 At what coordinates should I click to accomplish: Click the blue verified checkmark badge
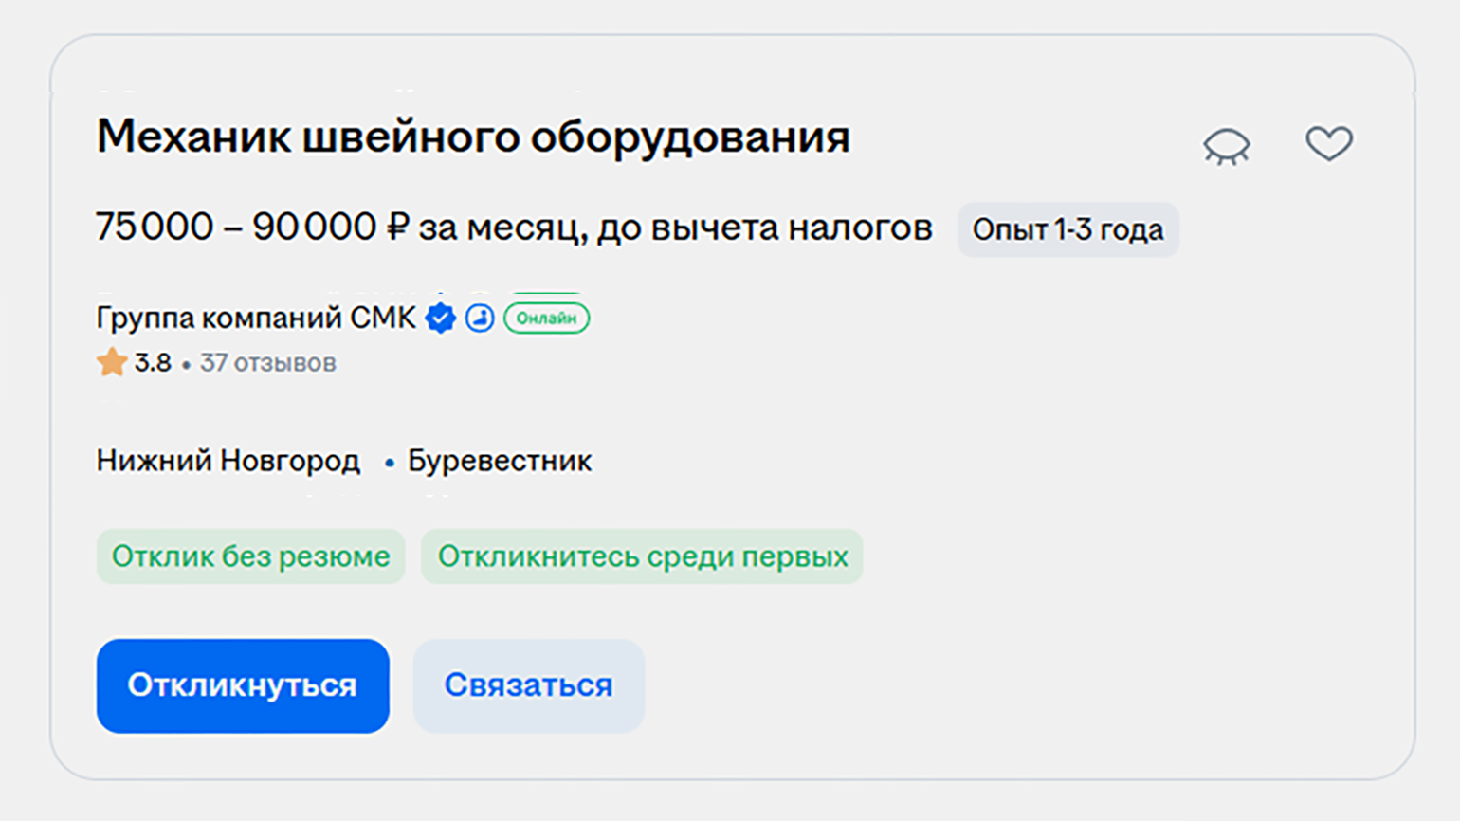tap(441, 318)
